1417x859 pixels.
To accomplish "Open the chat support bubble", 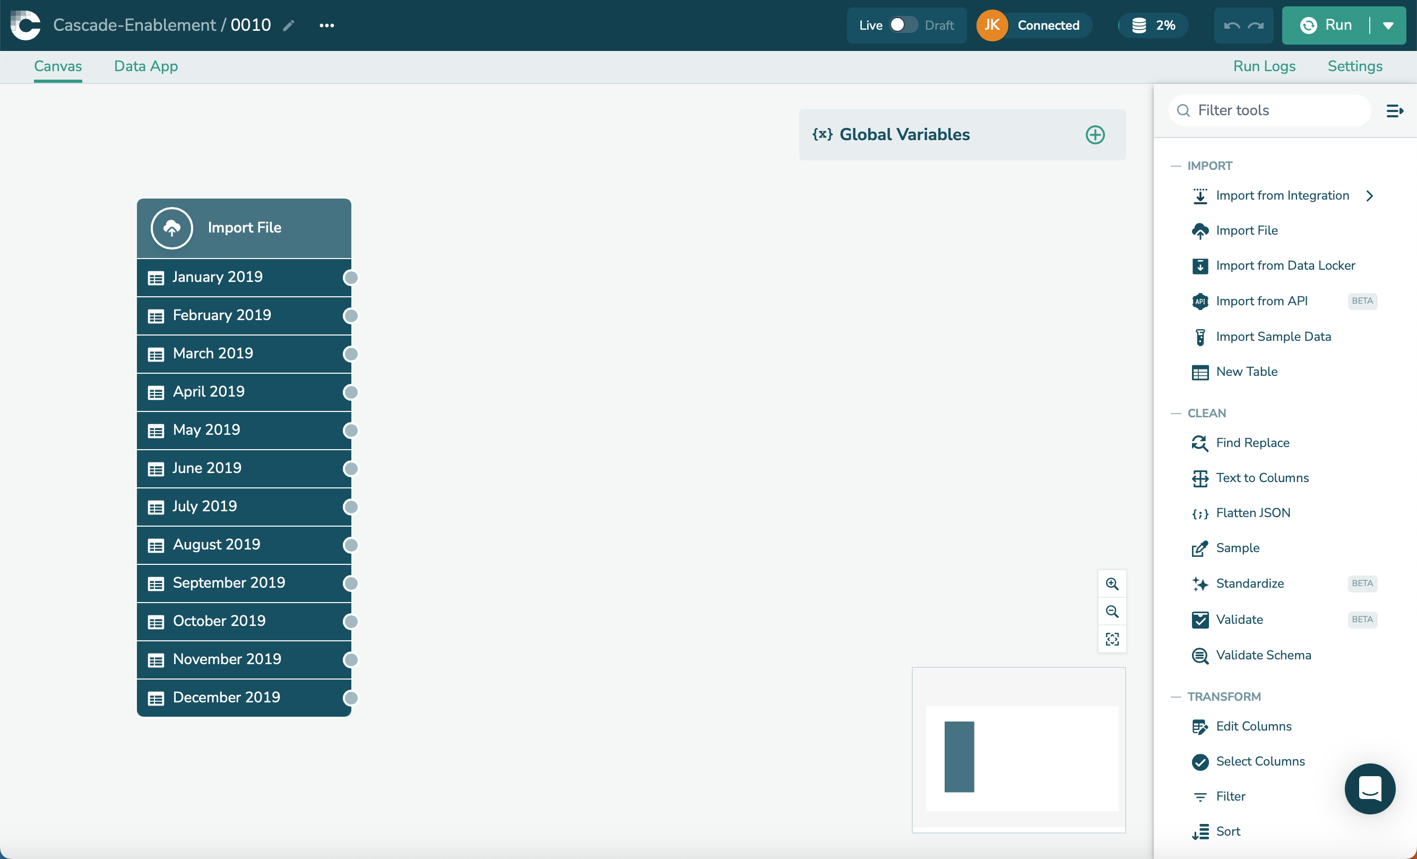I will click(x=1369, y=788).
